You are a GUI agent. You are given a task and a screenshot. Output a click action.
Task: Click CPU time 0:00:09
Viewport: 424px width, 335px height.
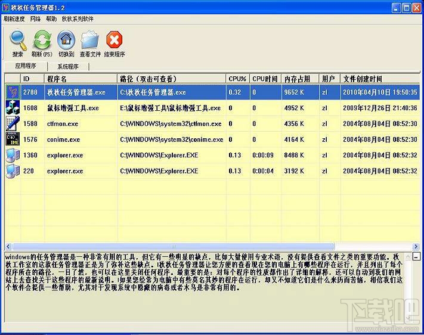point(263,155)
